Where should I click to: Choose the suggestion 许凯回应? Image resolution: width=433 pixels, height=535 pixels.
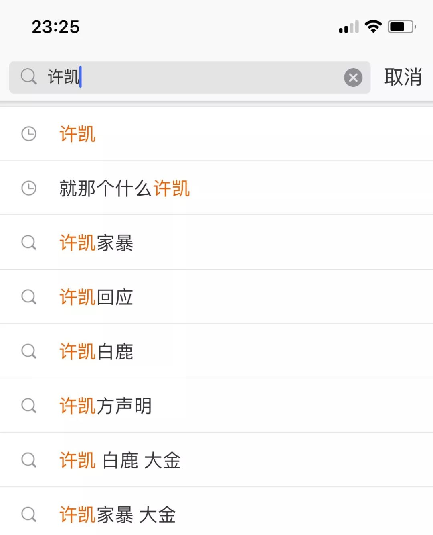(x=216, y=297)
